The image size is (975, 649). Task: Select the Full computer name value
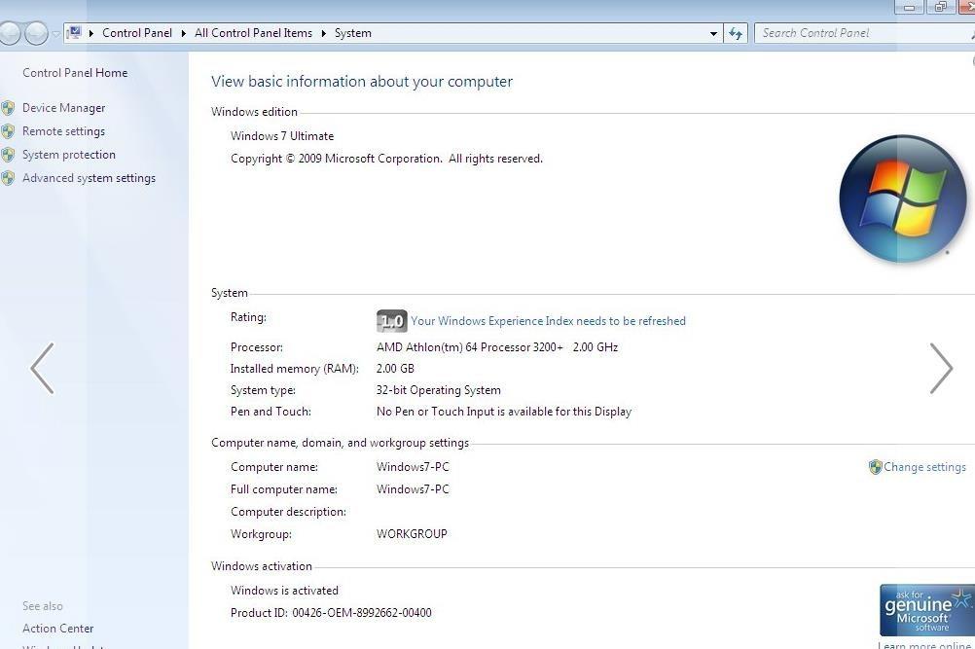point(413,489)
